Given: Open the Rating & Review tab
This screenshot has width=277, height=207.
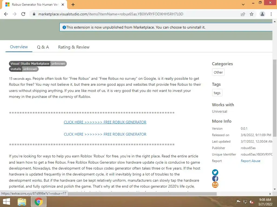Looking at the screenshot, I should click(x=74, y=47).
